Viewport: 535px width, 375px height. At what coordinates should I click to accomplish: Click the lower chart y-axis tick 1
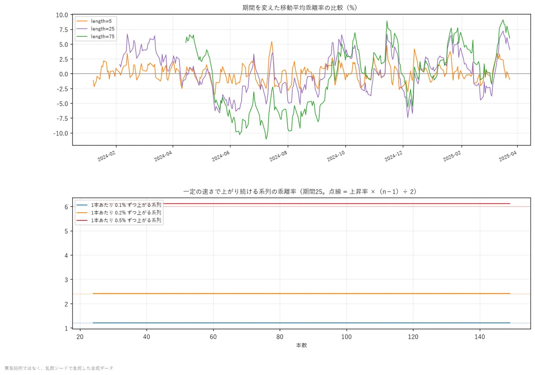[x=66, y=328]
